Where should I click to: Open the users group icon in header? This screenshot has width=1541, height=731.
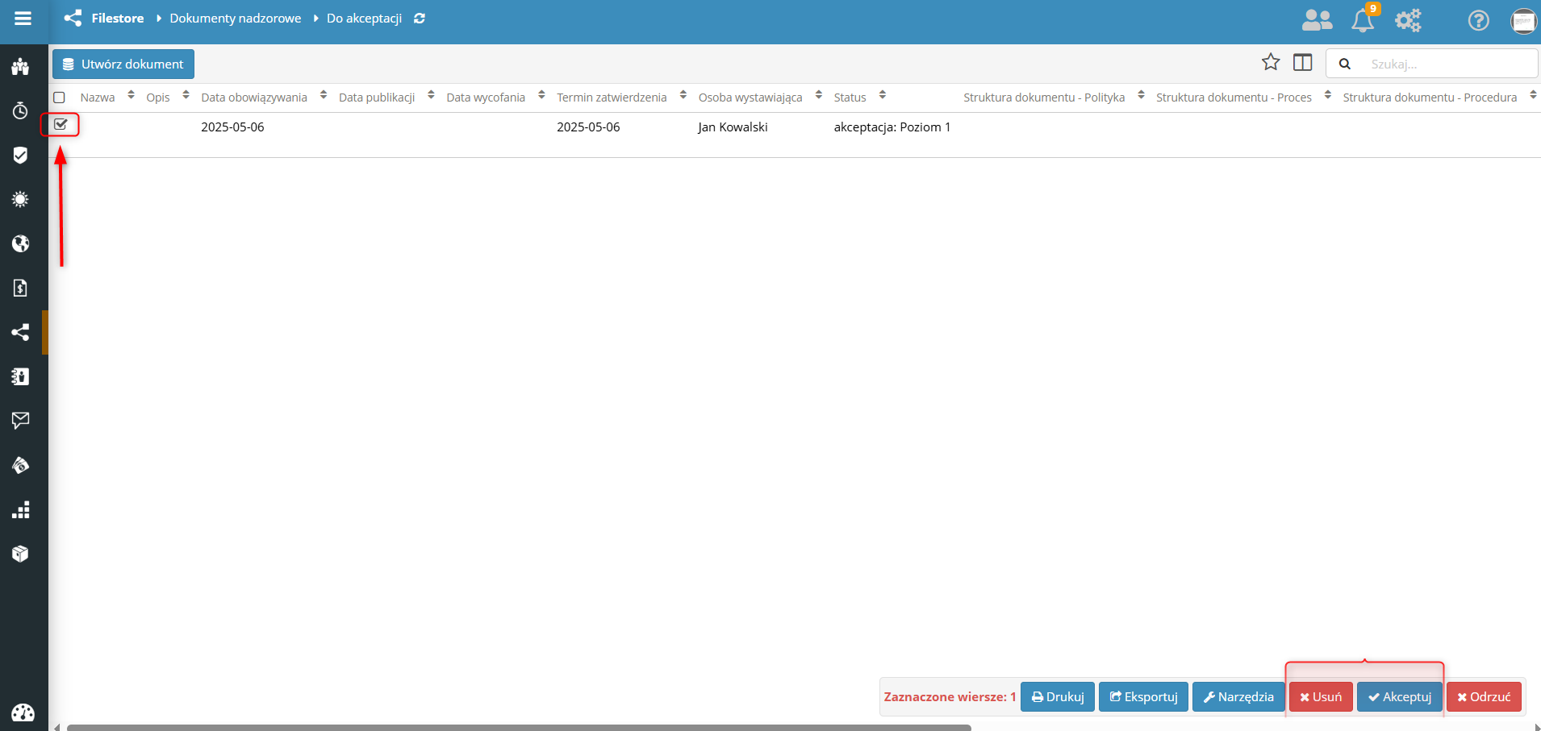[x=1317, y=20]
